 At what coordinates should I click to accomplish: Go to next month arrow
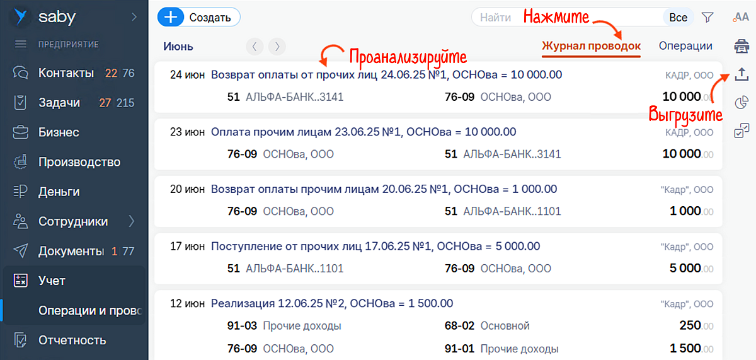click(x=277, y=46)
